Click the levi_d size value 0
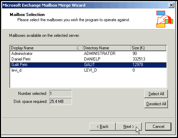 tap(133, 70)
